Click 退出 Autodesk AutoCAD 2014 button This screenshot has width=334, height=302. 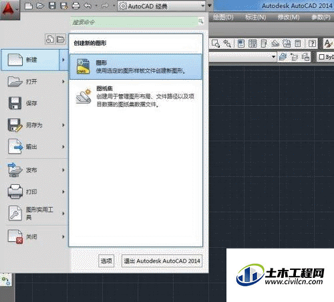[x=162, y=261]
